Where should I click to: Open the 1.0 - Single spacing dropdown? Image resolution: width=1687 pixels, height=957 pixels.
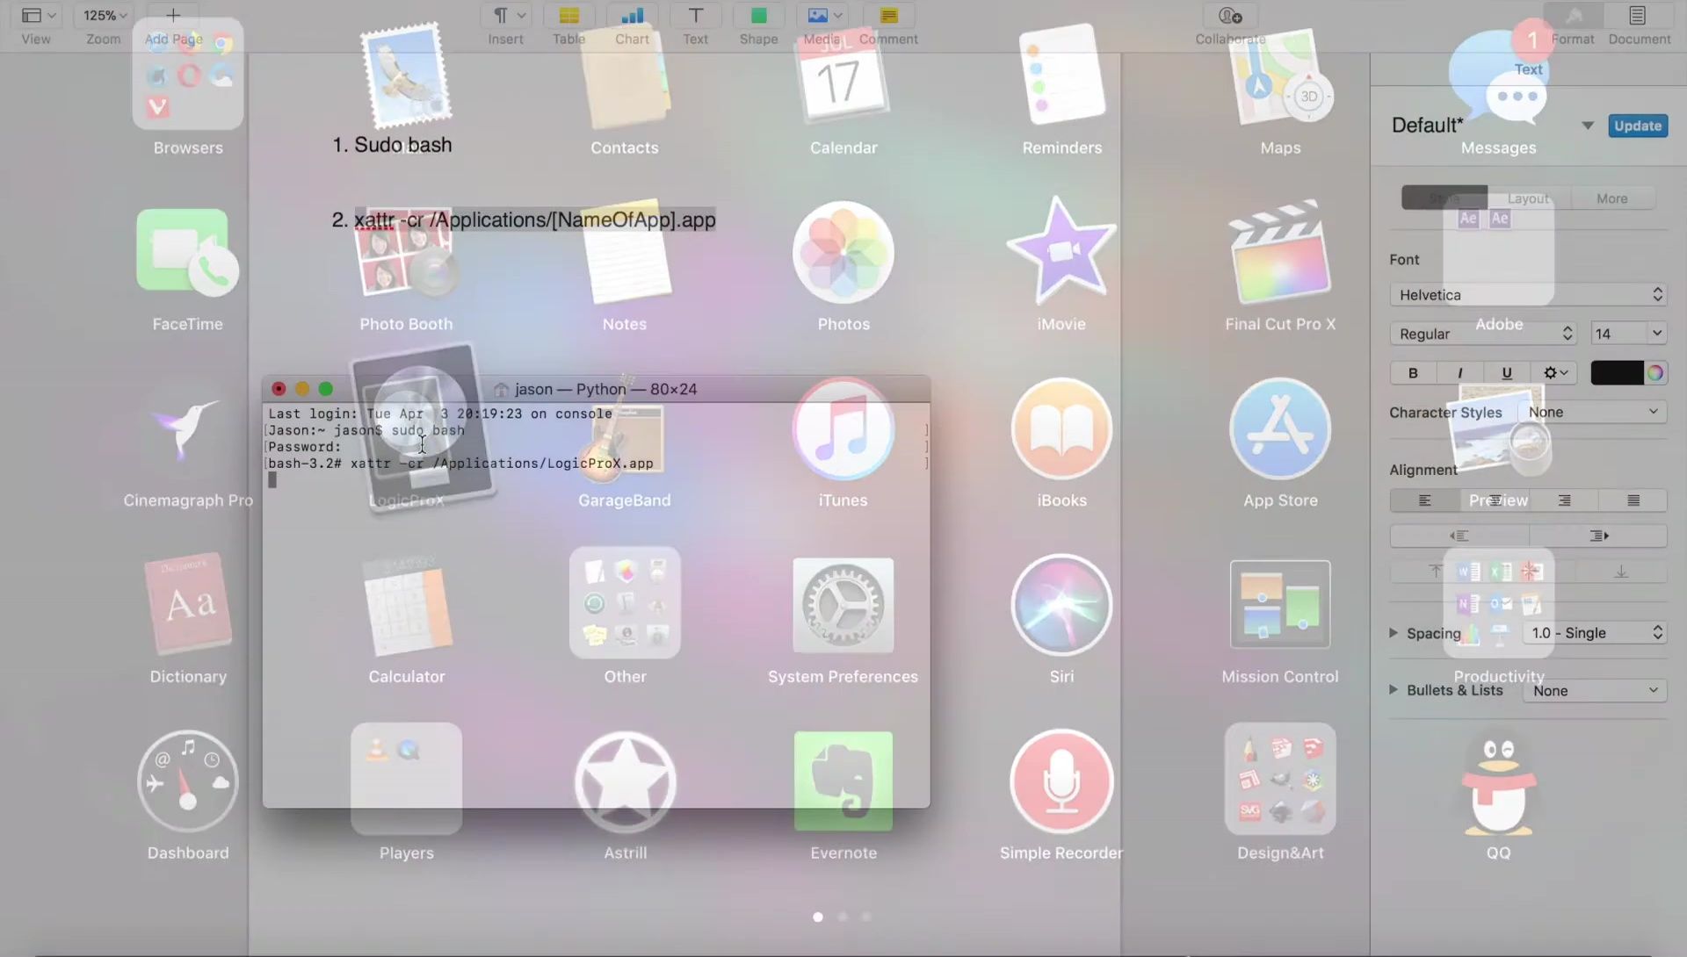click(x=1596, y=633)
